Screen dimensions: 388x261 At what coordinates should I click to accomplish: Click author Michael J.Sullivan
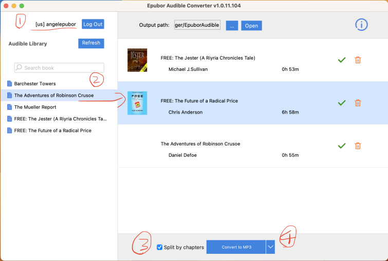188,69
